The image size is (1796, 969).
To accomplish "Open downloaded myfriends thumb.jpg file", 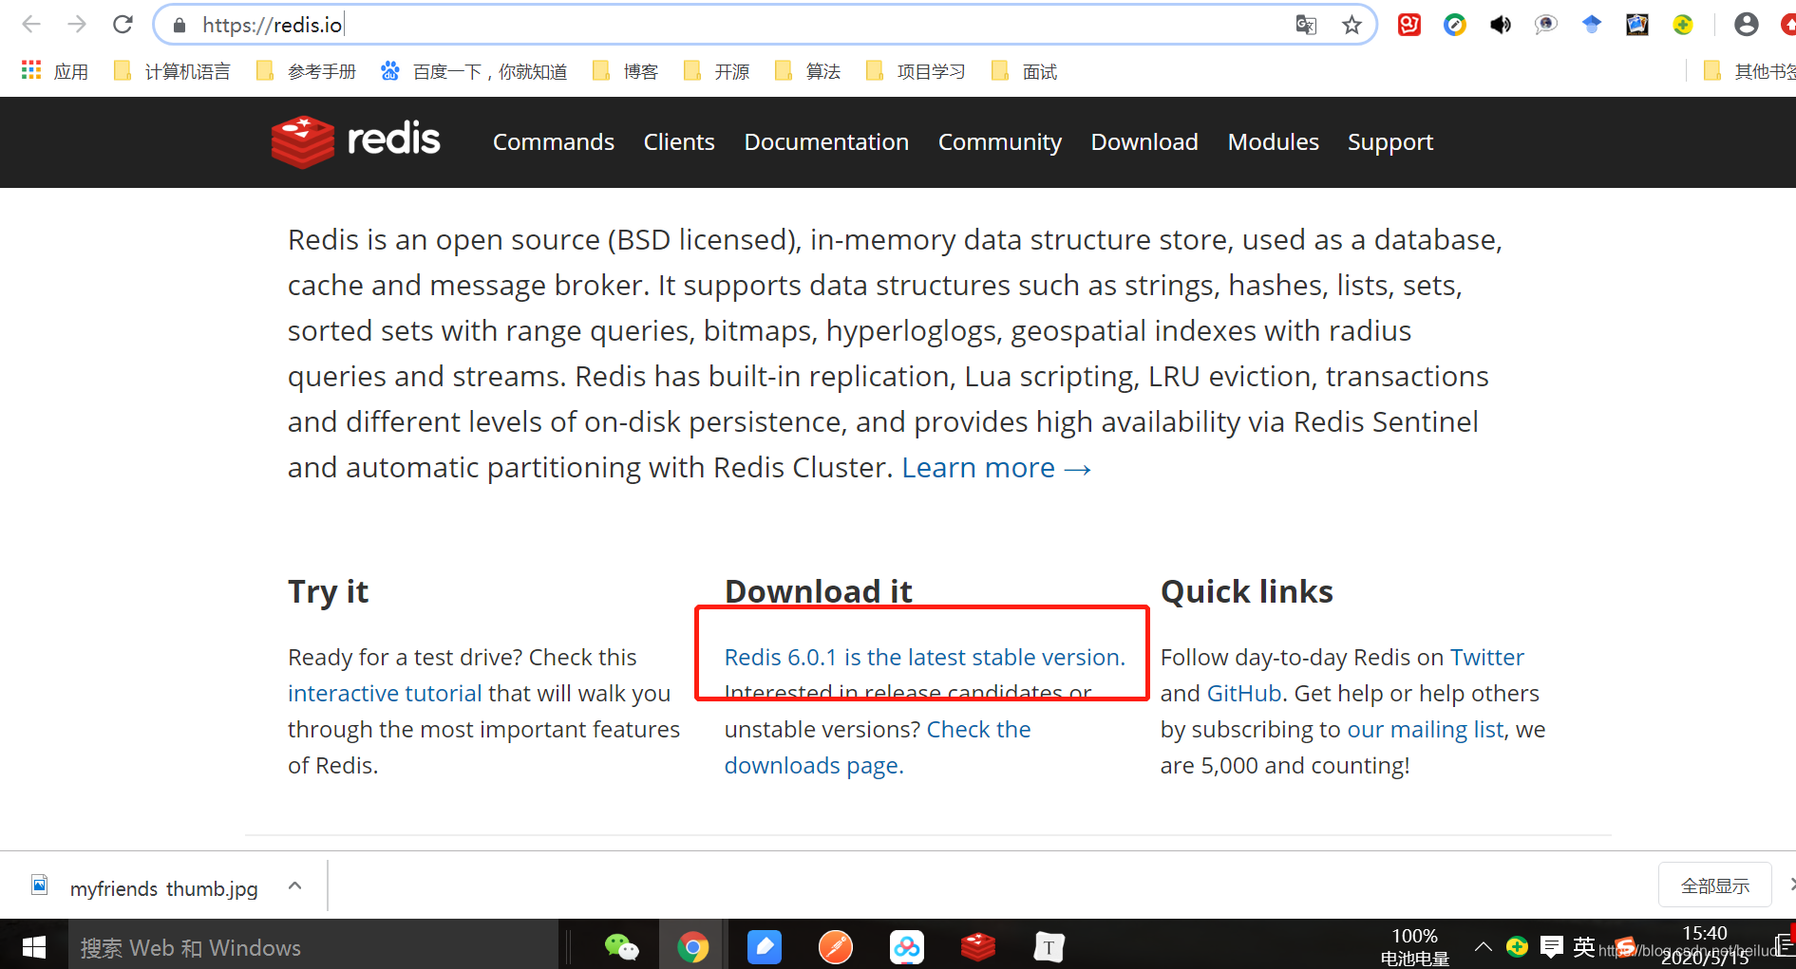I will [147, 887].
